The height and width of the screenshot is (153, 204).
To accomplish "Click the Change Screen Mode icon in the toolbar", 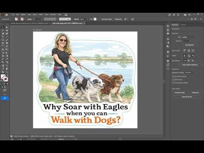I will point(5,90).
